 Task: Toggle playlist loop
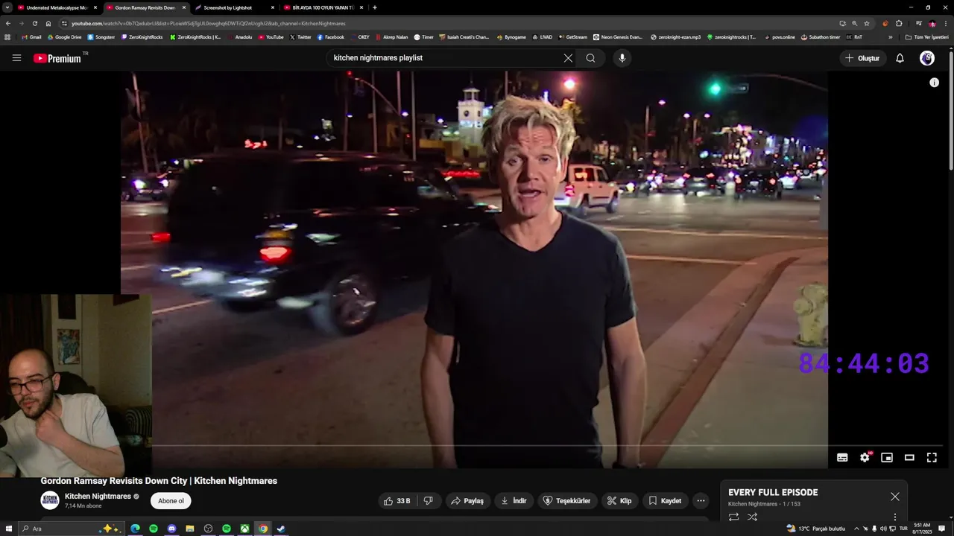[733, 517]
